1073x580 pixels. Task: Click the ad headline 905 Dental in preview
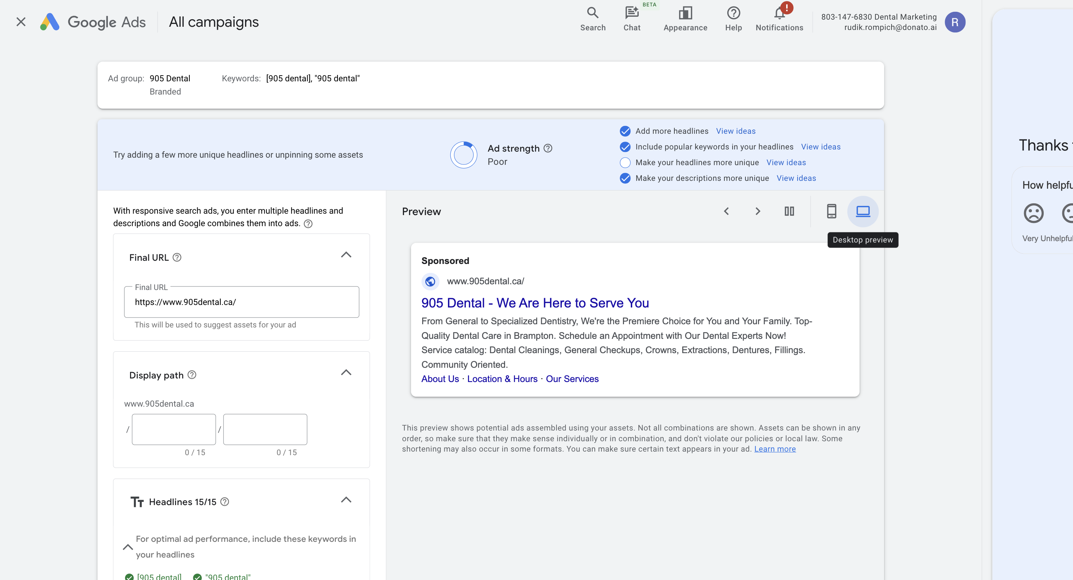pos(535,303)
